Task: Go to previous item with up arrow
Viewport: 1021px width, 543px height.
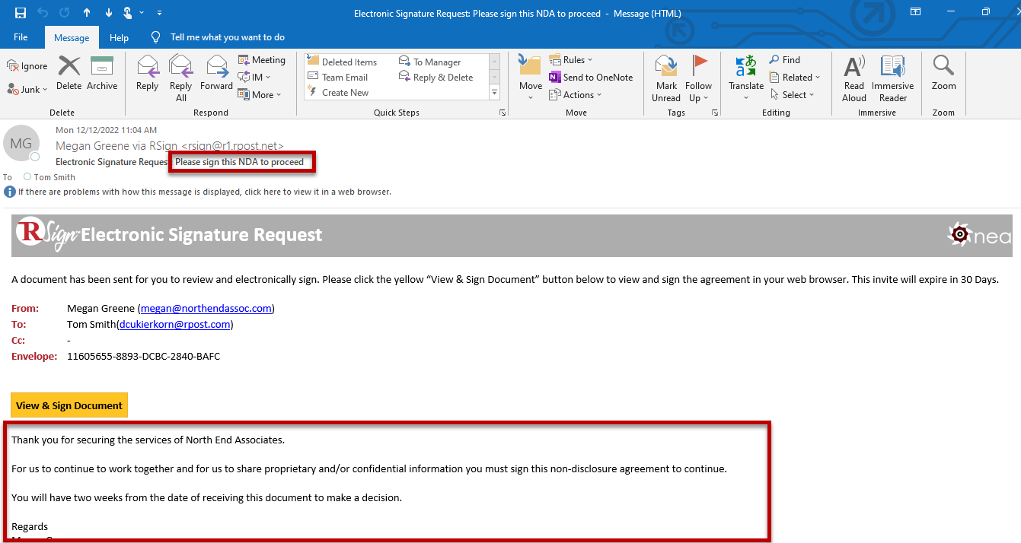Action: click(87, 13)
